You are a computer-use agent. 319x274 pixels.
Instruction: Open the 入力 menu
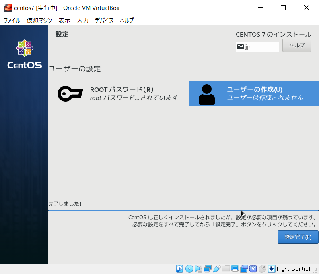point(83,20)
